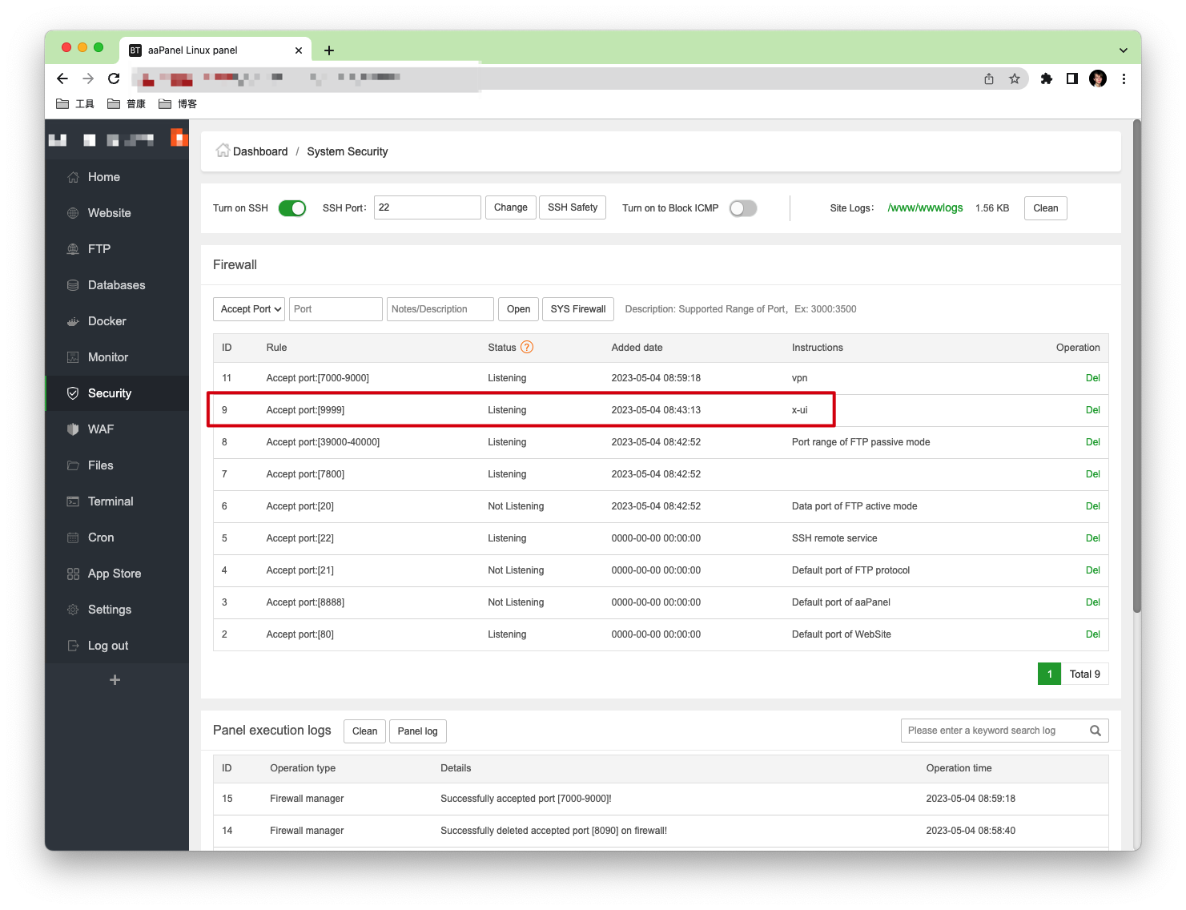1186x910 pixels.
Task: Go back in the browser
Action: (x=62, y=79)
